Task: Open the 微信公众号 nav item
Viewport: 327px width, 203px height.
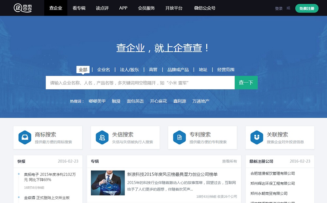Action: (205, 8)
